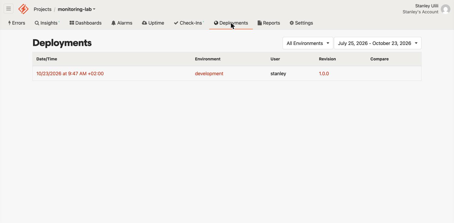Viewport: 454px width, 223px height.
Task: Open the 10/23/2026 9:47 AM deployment
Action: pos(70,73)
